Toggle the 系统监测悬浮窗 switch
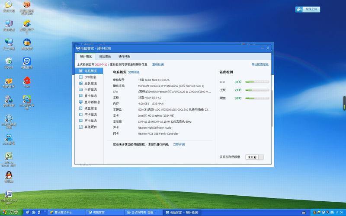 (255, 157)
